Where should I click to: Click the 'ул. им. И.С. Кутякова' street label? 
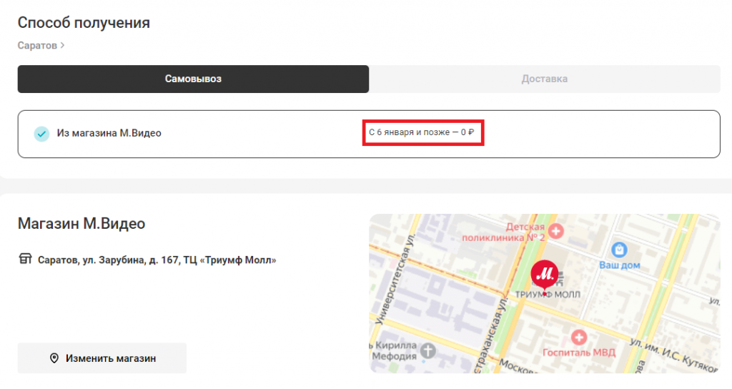[675, 355]
